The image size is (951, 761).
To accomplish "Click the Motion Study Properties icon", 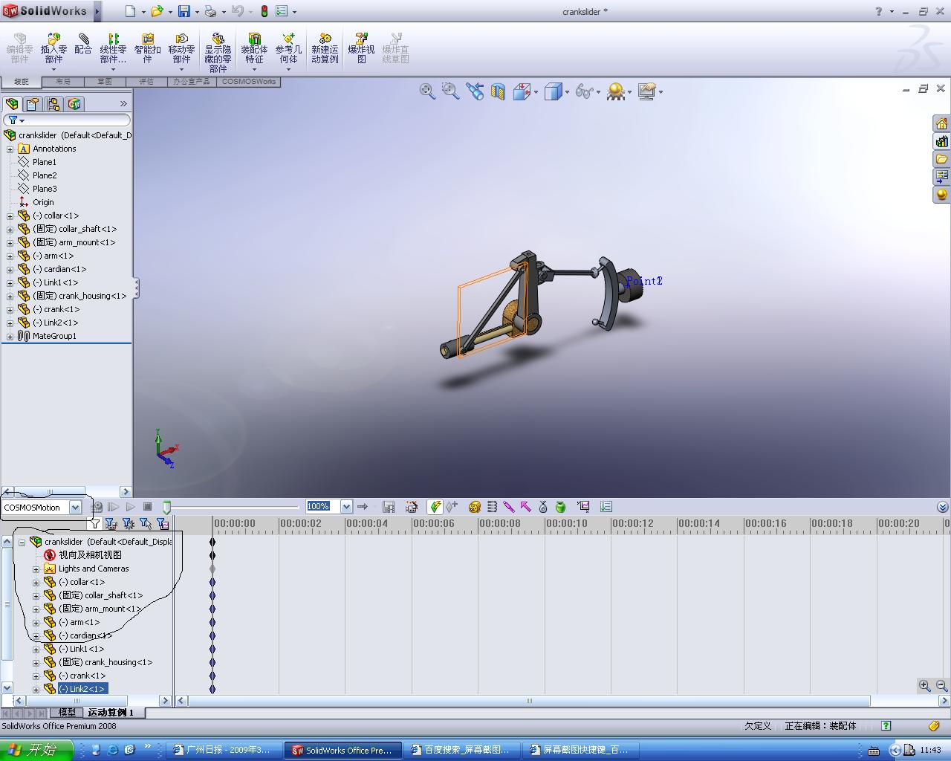I will pos(606,507).
